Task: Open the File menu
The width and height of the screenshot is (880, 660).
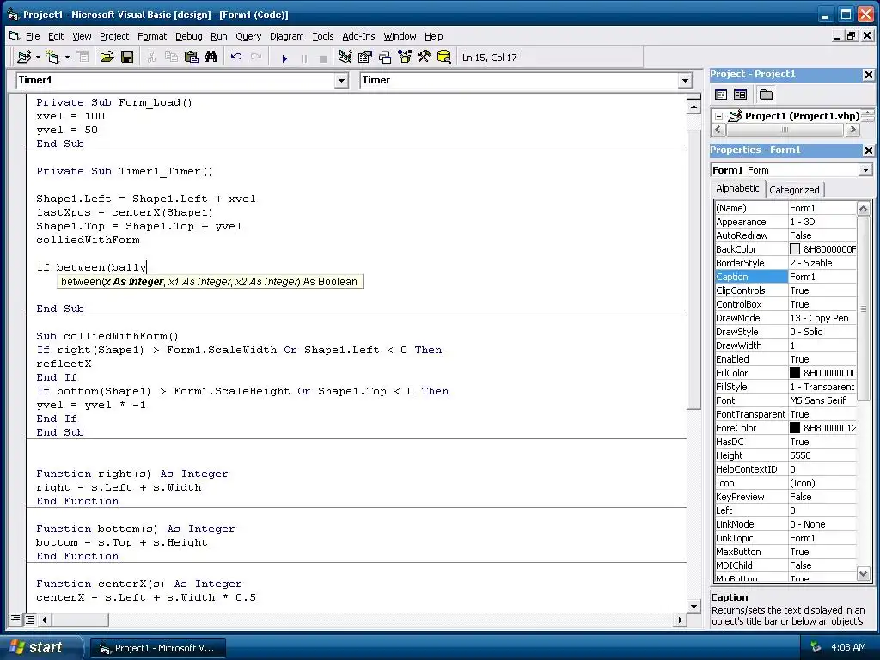Action: click(x=33, y=36)
